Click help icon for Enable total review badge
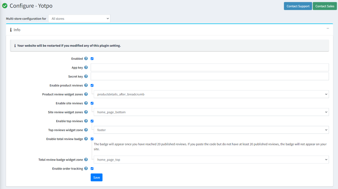The height and width of the screenshot is (189, 338). coord(86,139)
